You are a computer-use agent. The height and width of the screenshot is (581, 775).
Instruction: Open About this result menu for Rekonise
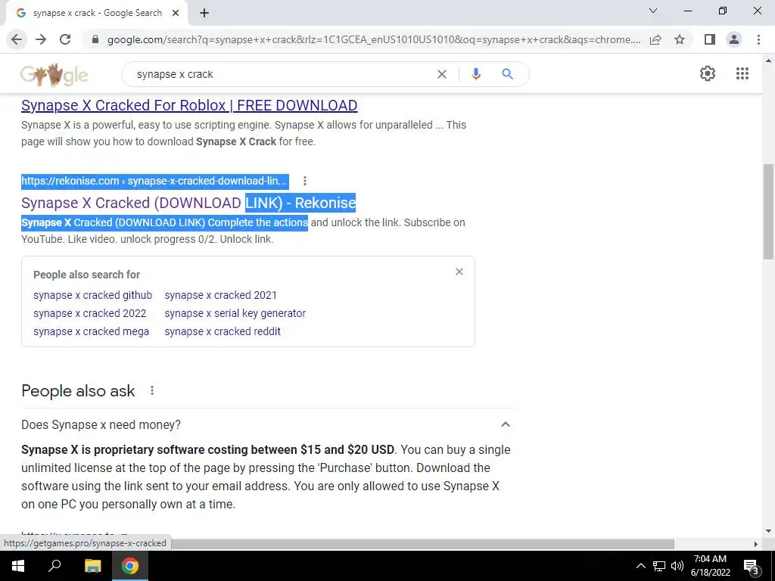[x=305, y=181]
